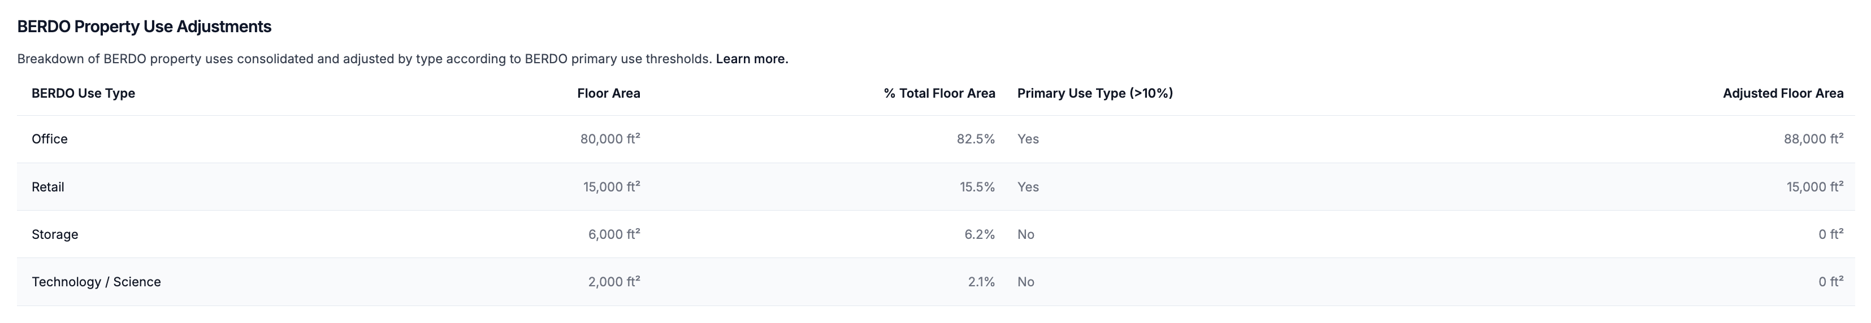Click the "Floor Area" column header
The height and width of the screenshot is (323, 1871).
pyautogui.click(x=608, y=93)
